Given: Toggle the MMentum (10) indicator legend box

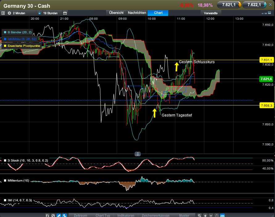Looking at the screenshot, I should (x=5, y=180).
